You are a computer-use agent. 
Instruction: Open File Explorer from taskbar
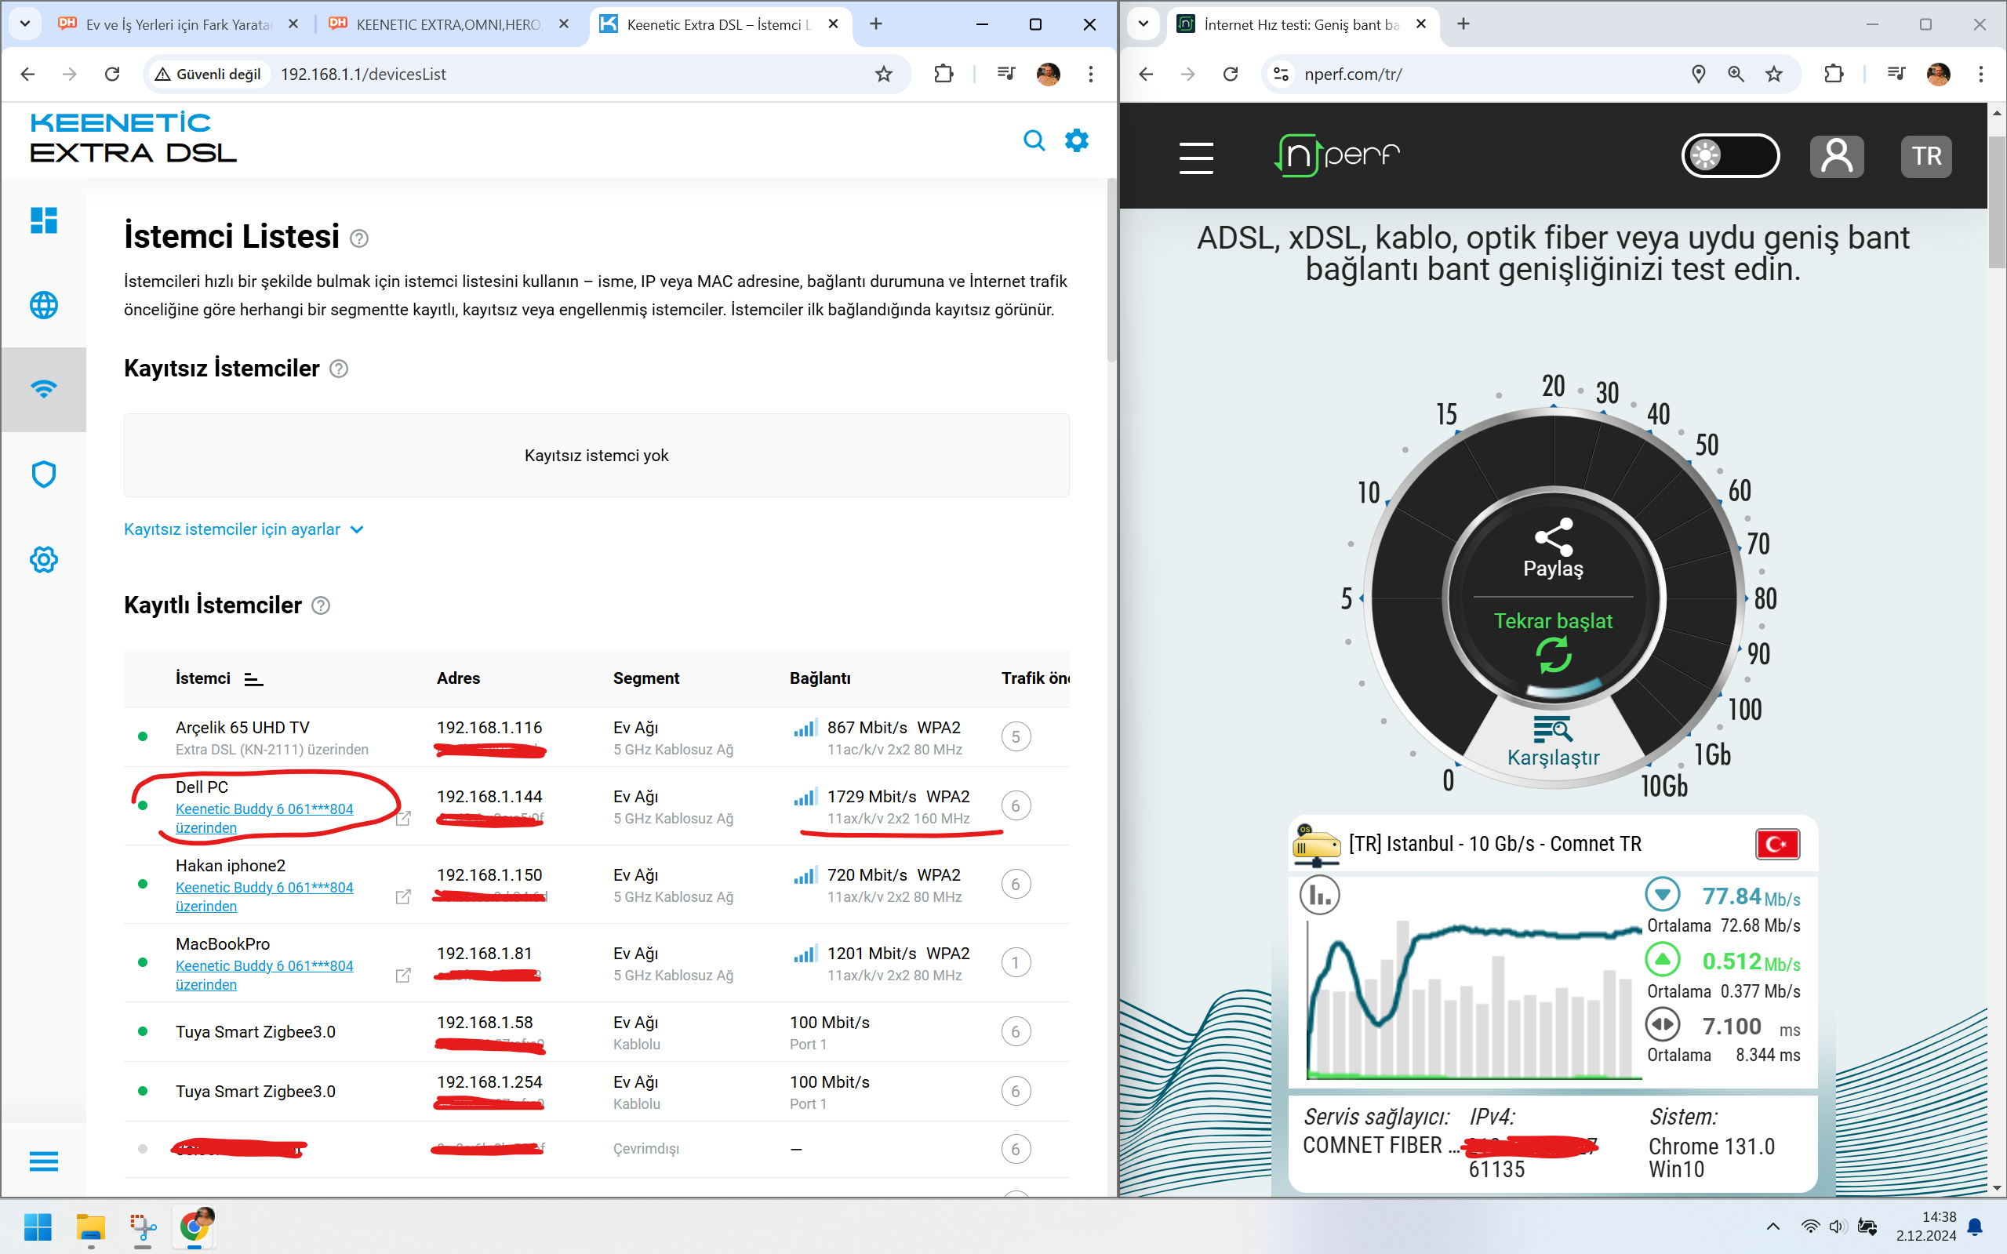[x=90, y=1227]
